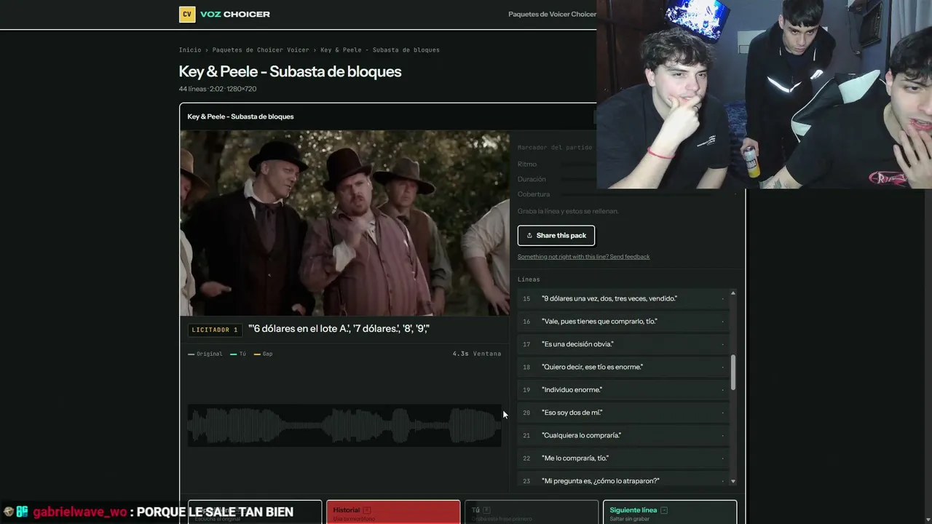This screenshot has width=932, height=524.
Task: Click the lines list scrollbar thumb
Action: click(x=732, y=372)
